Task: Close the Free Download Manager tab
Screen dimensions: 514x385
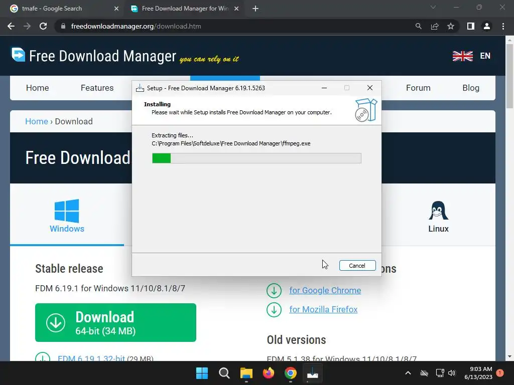Action: click(x=236, y=9)
